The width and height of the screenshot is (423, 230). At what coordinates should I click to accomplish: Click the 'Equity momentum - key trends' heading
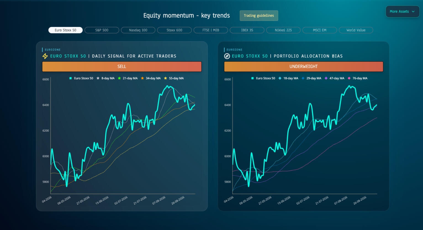point(186,16)
